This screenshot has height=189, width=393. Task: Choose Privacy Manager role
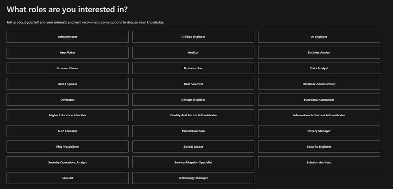pyautogui.click(x=319, y=131)
